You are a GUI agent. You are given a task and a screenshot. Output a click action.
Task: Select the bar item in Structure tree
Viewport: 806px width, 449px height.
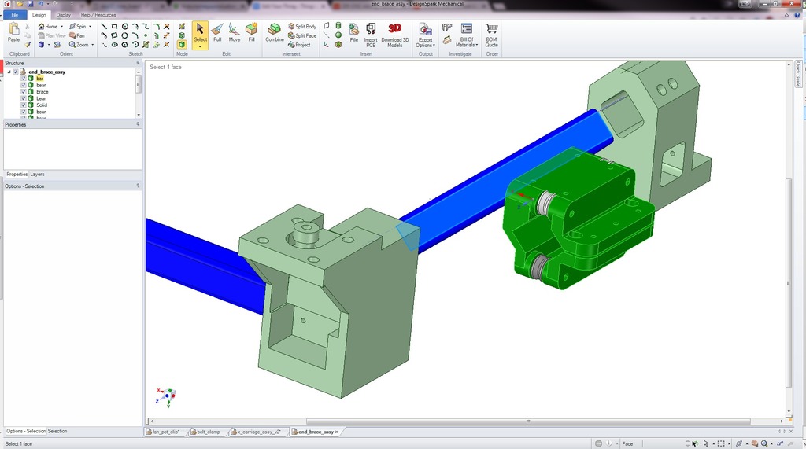(x=40, y=79)
